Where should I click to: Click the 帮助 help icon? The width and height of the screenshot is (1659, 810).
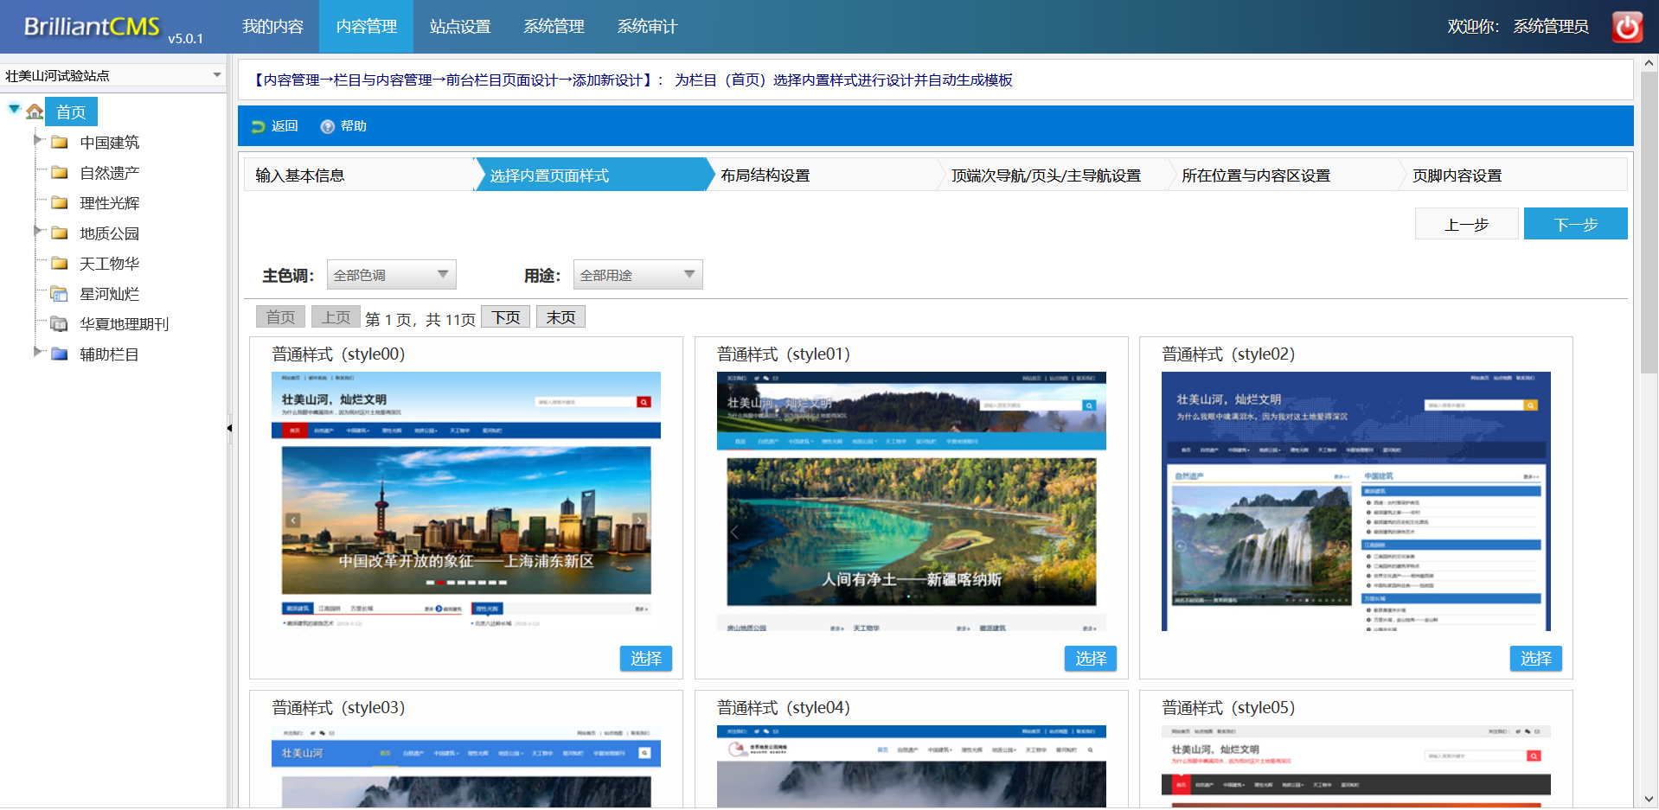327,126
